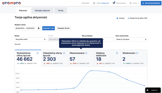The image size is (162, 93).
Task: Open the Contact Us chat widget
Action: [x=153, y=90]
